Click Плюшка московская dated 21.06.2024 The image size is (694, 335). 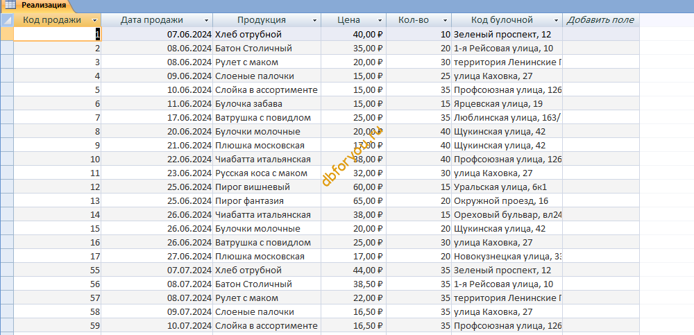pos(267,145)
